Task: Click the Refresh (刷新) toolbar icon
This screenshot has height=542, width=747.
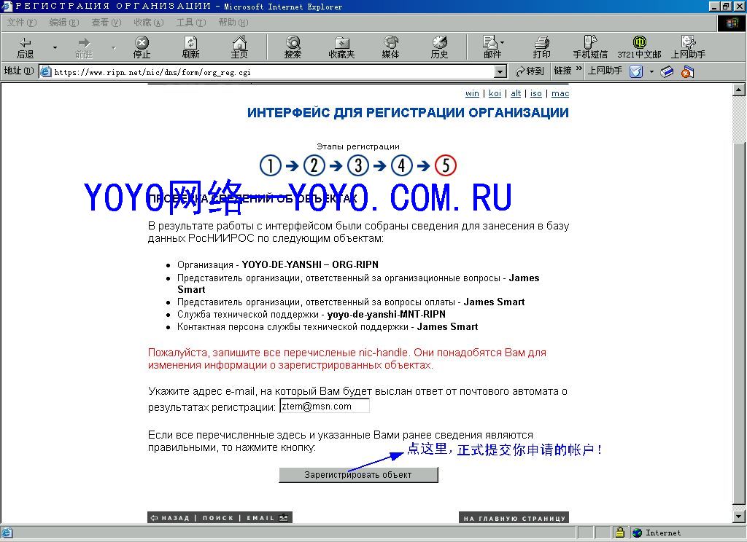Action: [190, 47]
